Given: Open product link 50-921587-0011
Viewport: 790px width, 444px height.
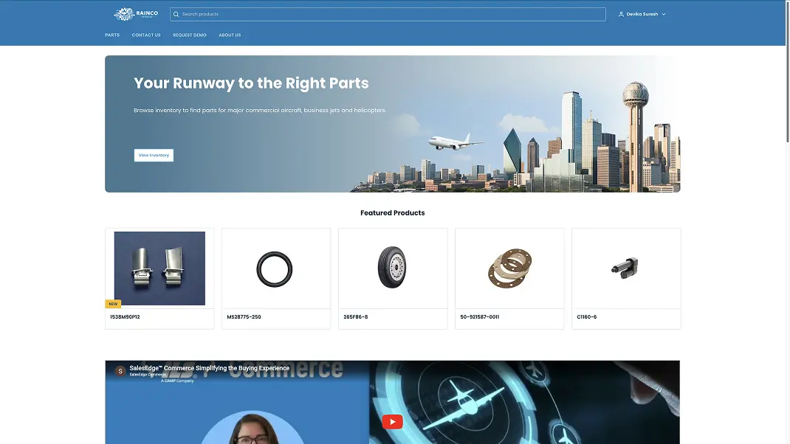Looking at the screenshot, I should coord(480,317).
